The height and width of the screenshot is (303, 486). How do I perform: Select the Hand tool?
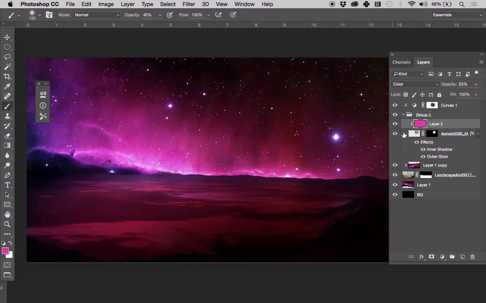7,214
